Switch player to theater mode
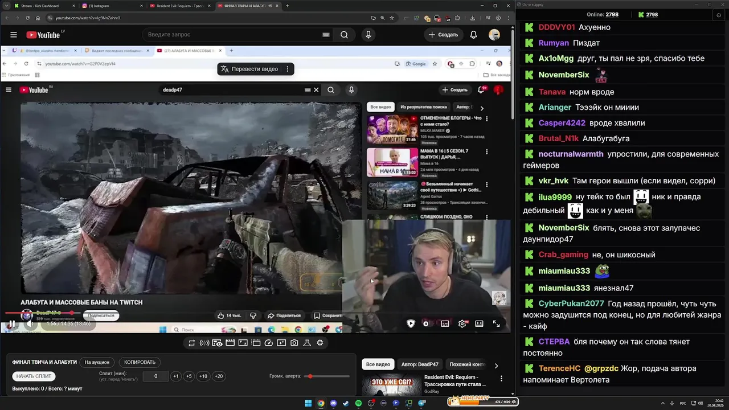 point(479,323)
